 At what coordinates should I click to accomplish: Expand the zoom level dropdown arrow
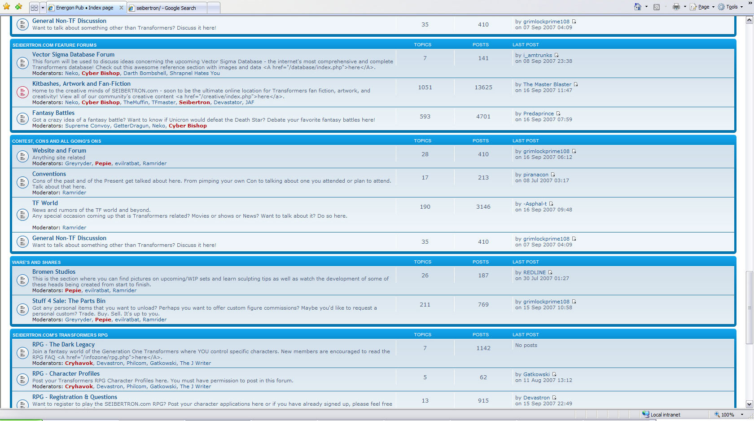pos(742,415)
